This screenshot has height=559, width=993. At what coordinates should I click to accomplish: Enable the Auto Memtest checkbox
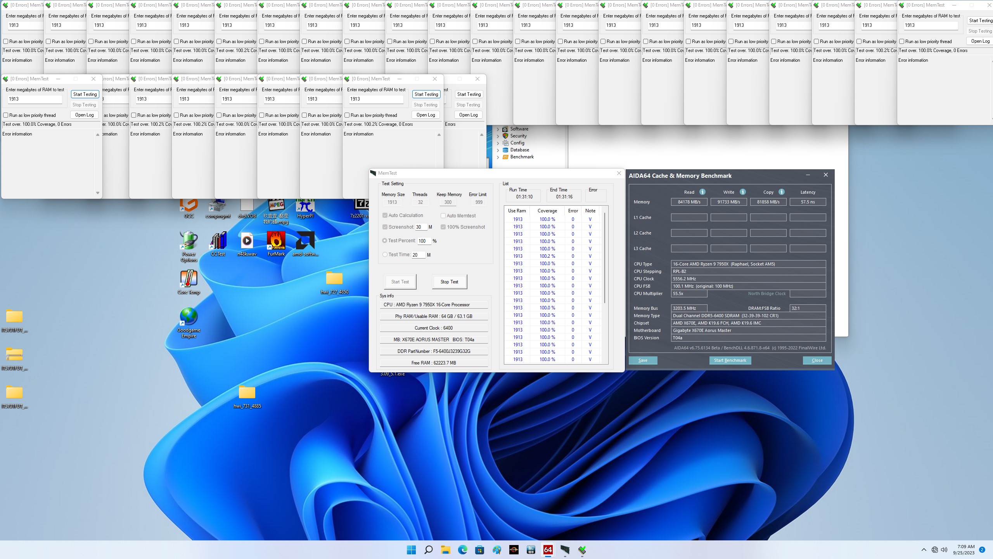coord(443,216)
